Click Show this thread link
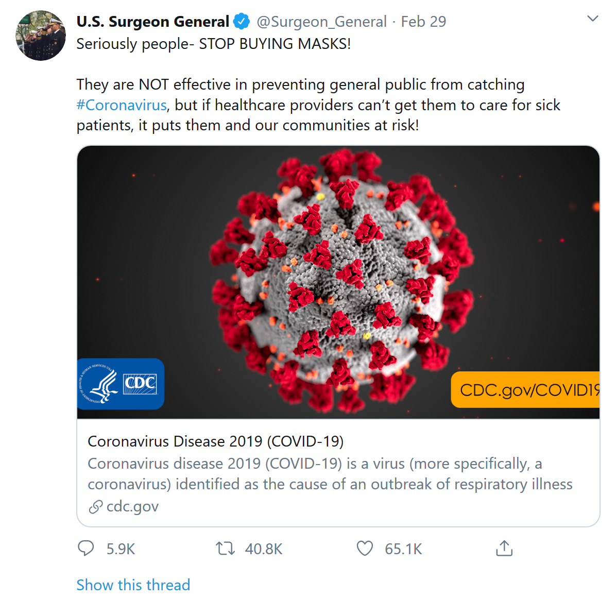Image resolution: width=616 pixels, height=599 pixels. tap(133, 585)
